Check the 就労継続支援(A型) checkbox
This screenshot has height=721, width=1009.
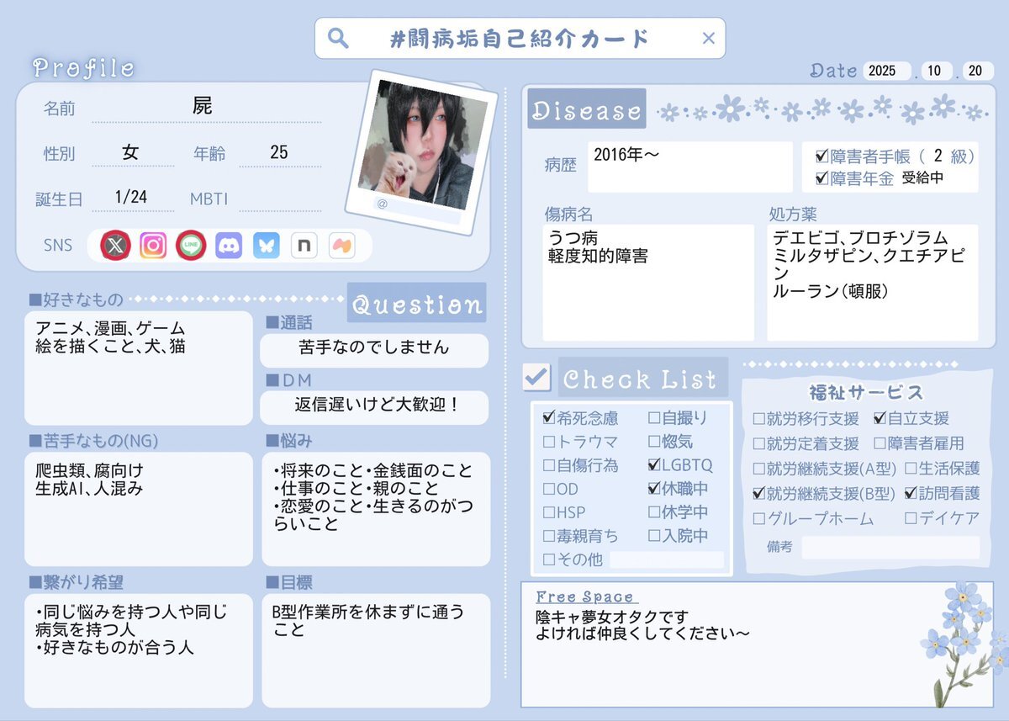[758, 468]
